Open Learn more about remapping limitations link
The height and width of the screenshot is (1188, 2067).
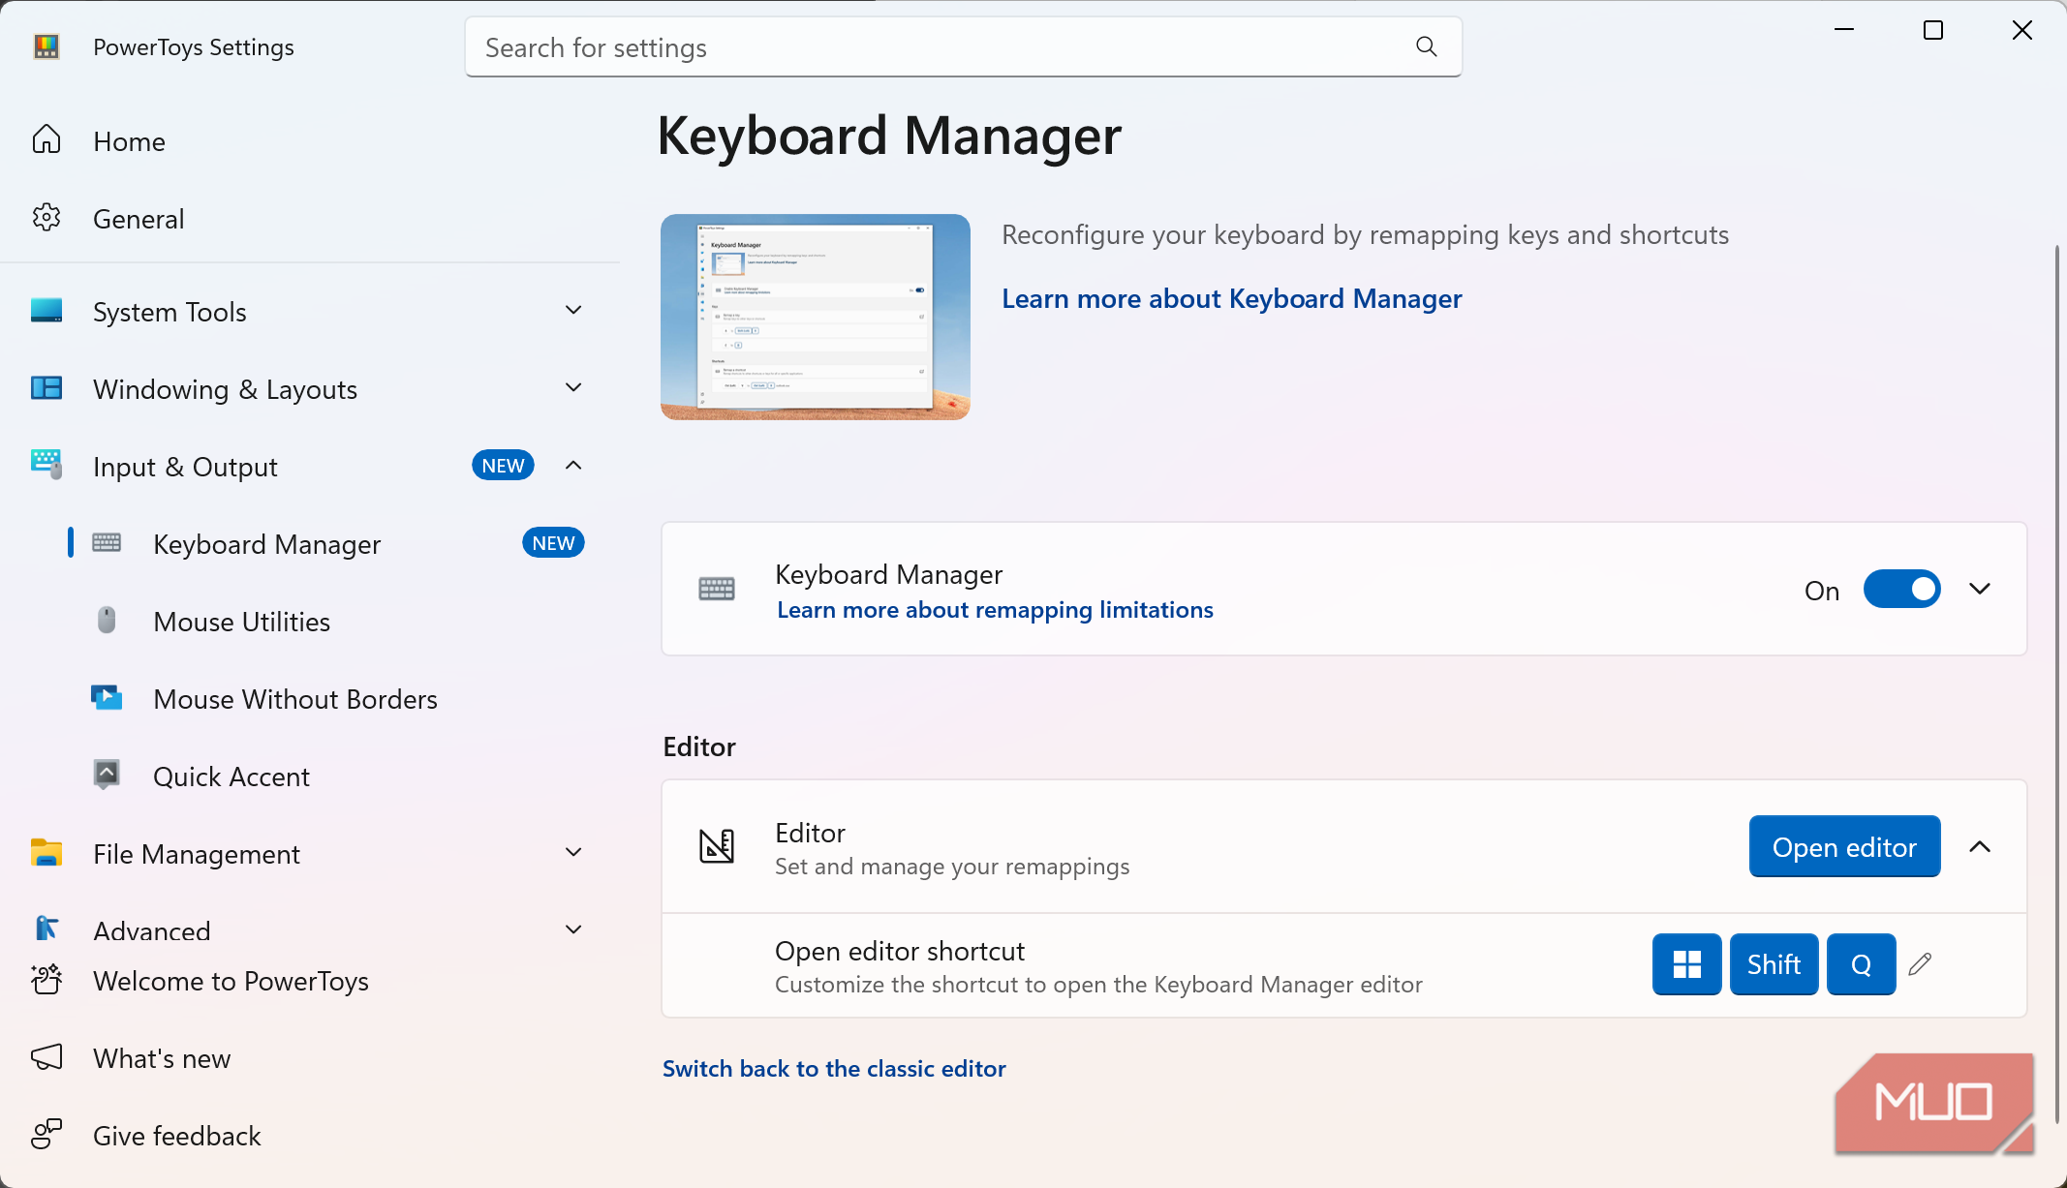click(995, 610)
